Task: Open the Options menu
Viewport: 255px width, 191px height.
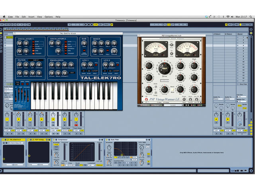Action: (x=49, y=17)
